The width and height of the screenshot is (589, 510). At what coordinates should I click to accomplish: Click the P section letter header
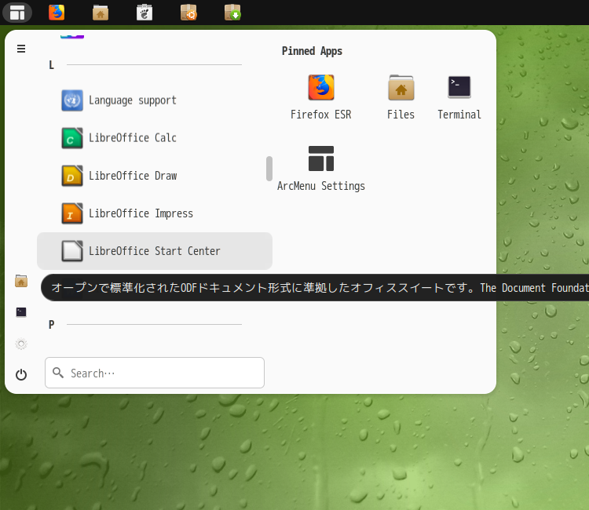(52, 325)
